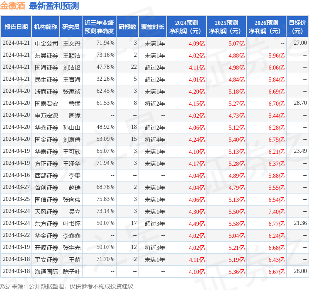The image size is (309, 290).
Task: Click the 研报数 column header
Action: 127,27
